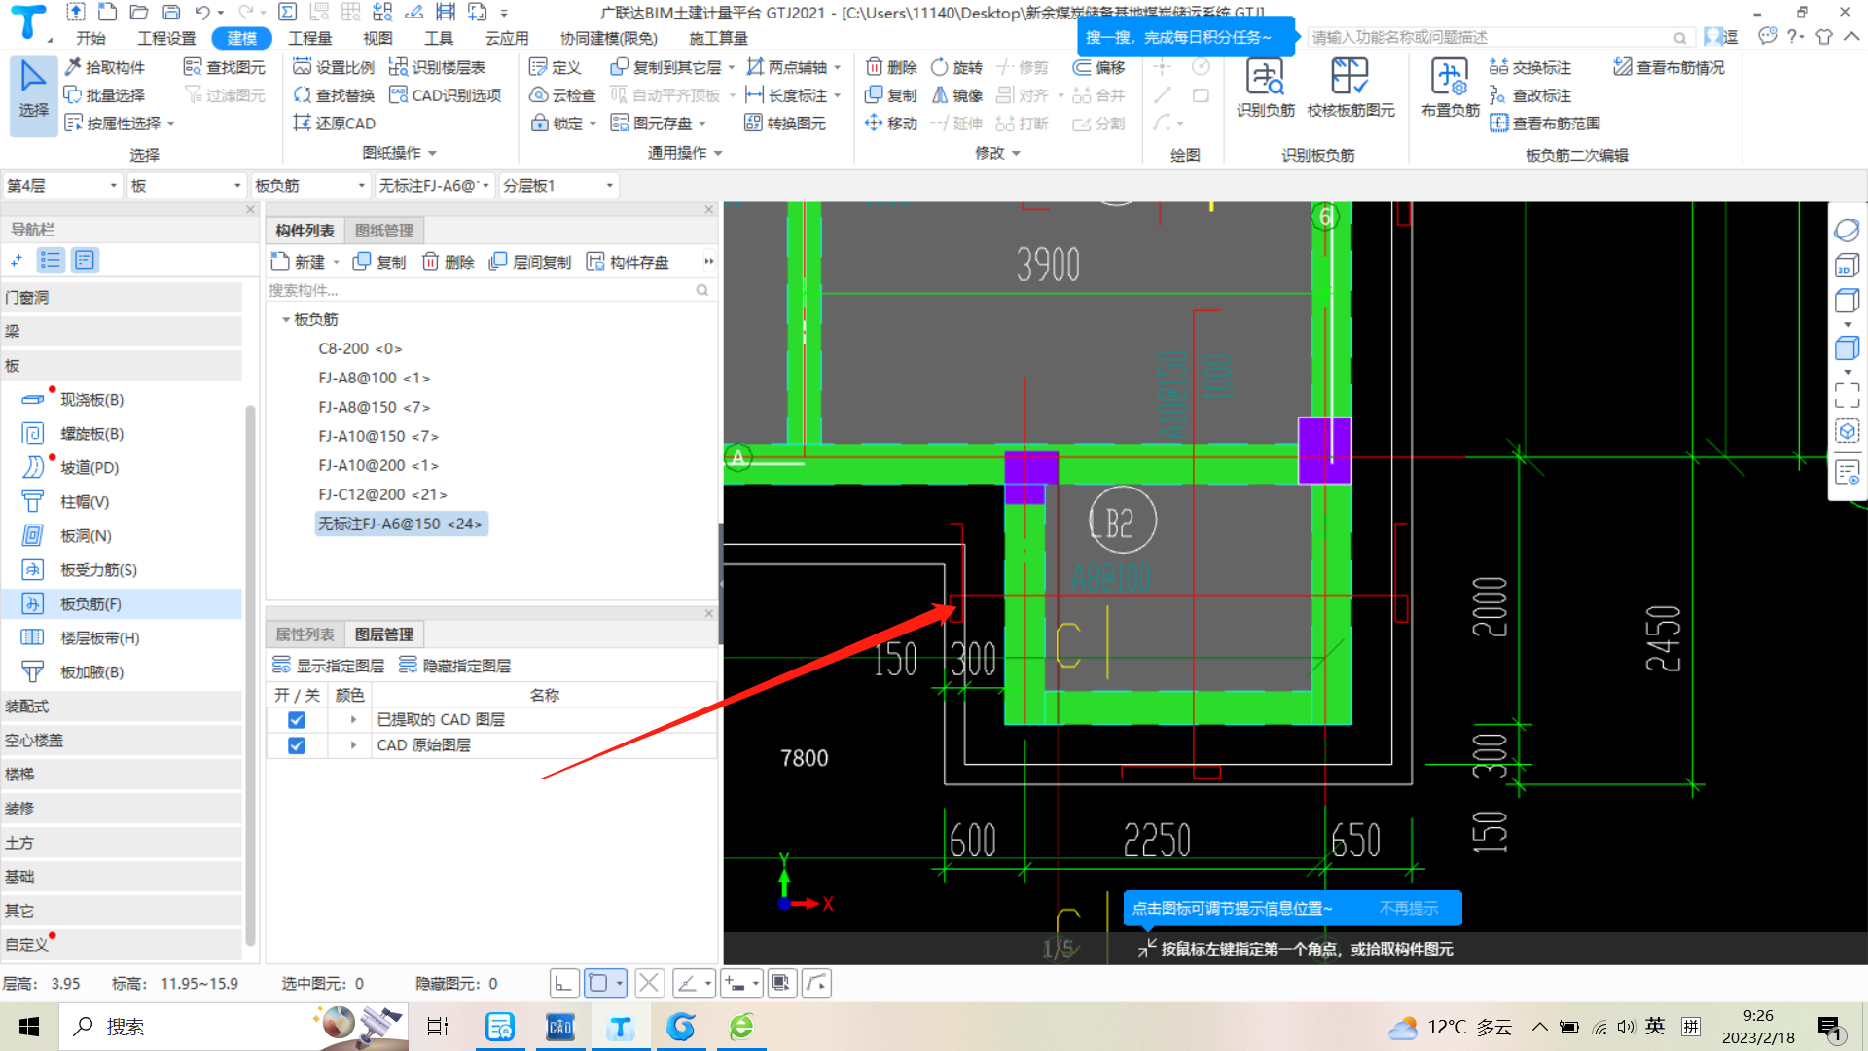The image size is (1868, 1051).
Task: Expand the 已提取的 CAD 图层 row arrow
Action: tap(353, 720)
